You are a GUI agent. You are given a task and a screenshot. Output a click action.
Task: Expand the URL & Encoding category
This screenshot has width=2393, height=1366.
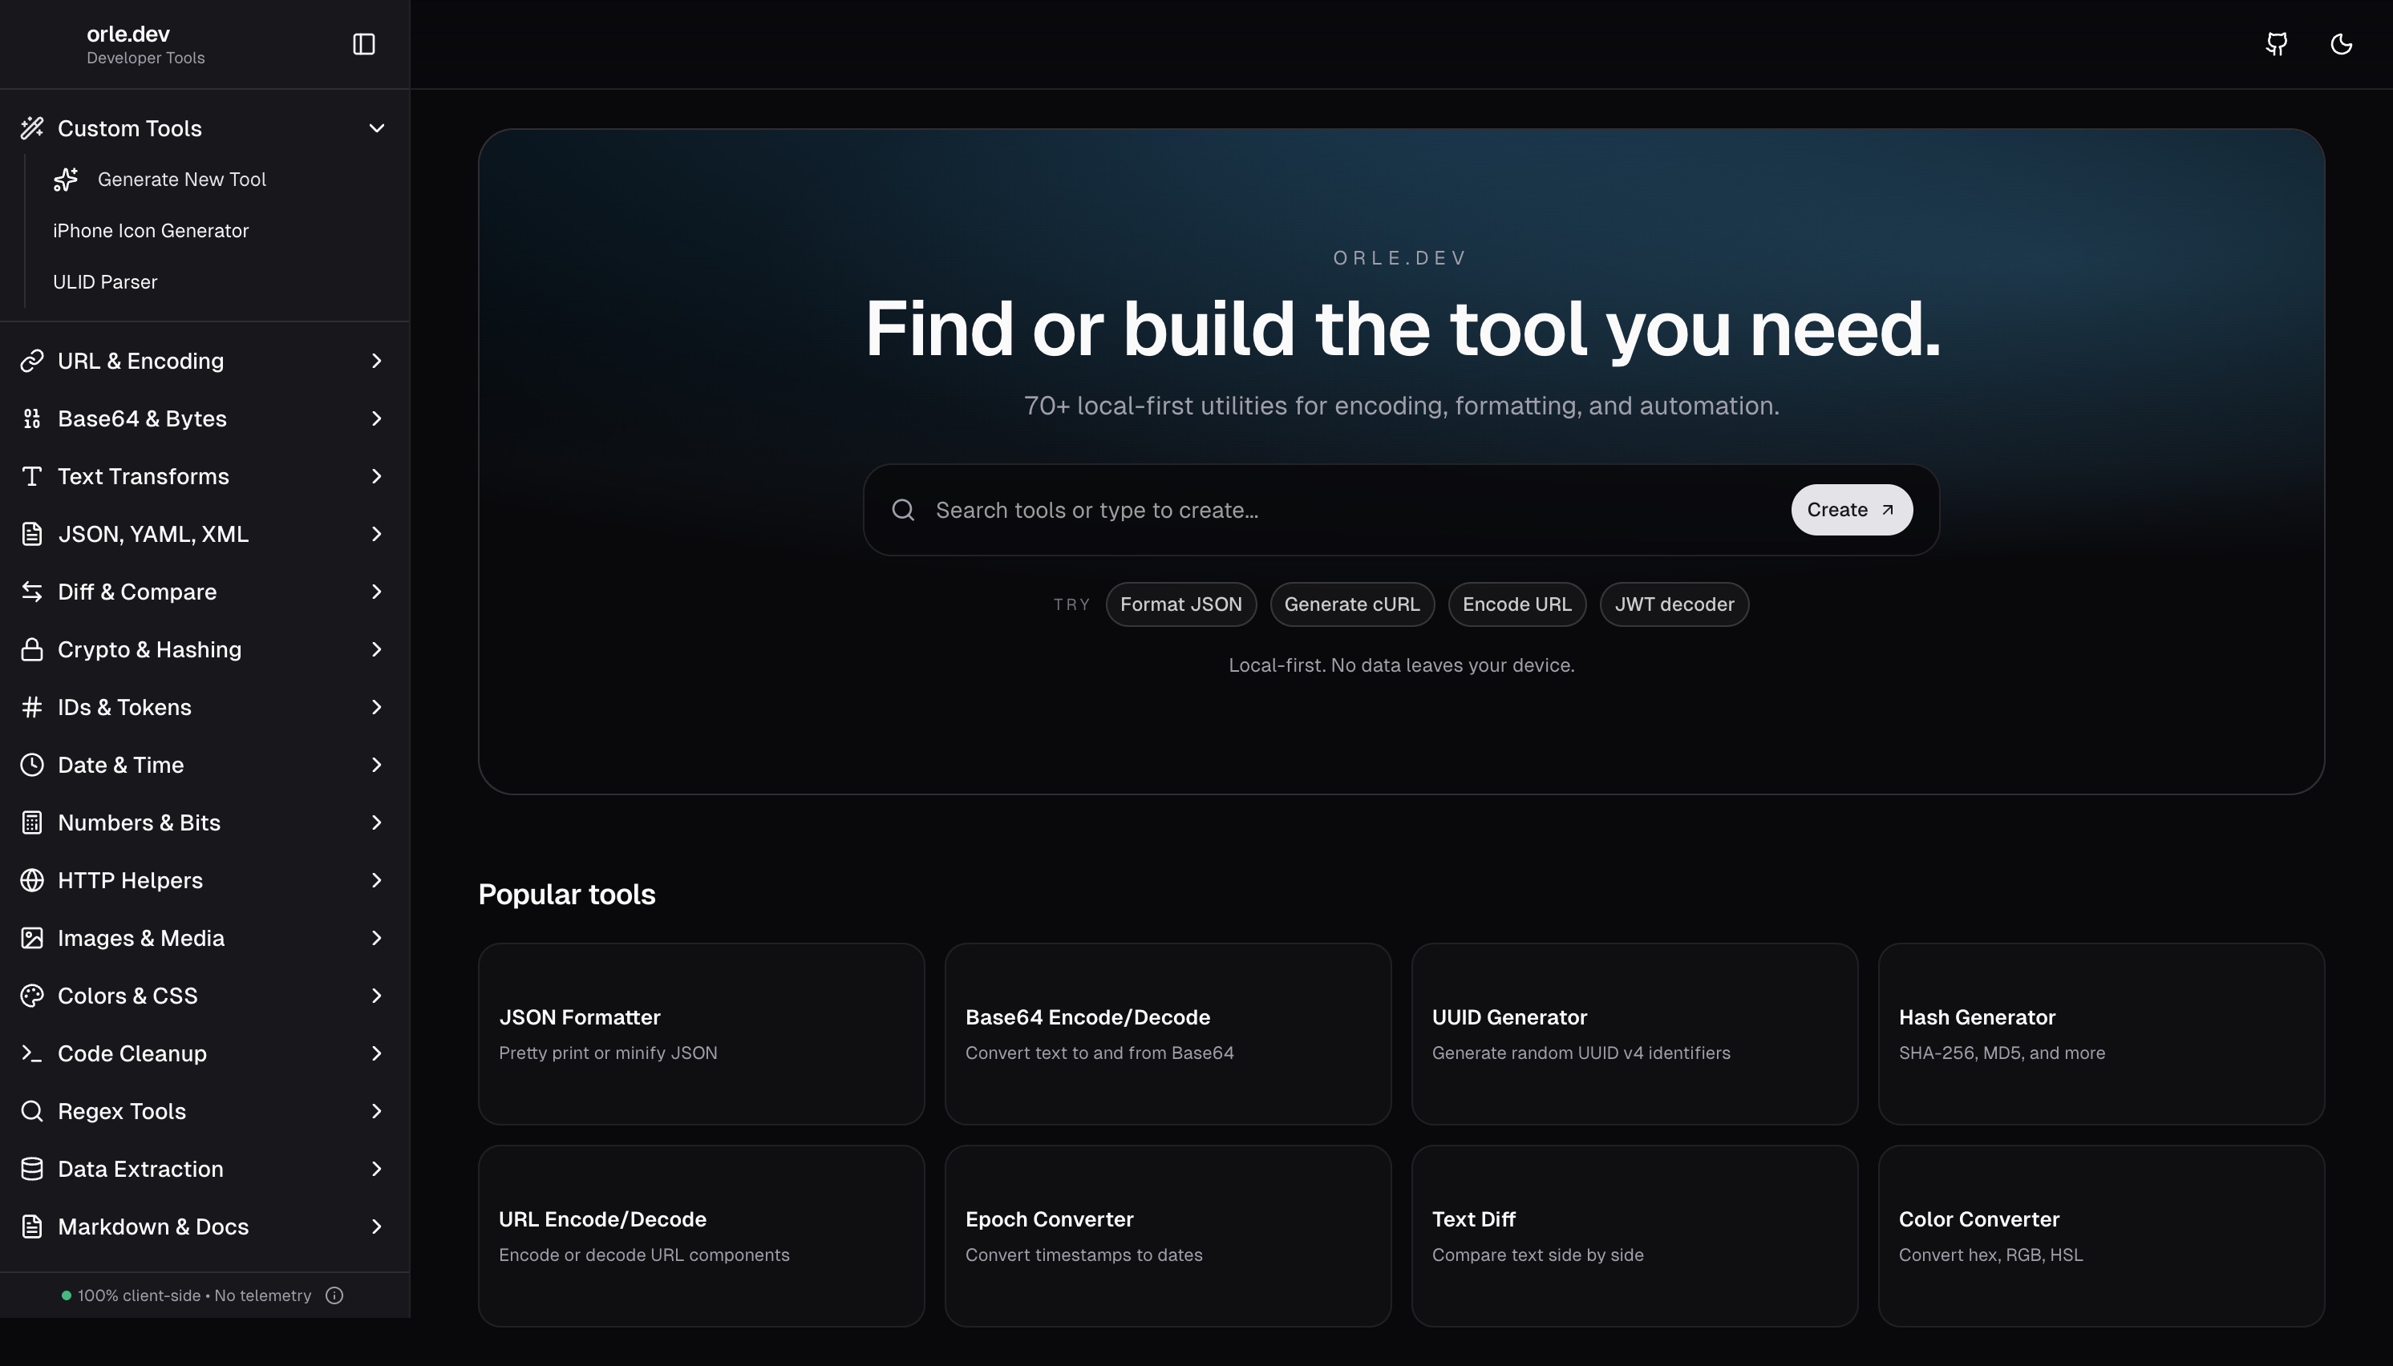(x=376, y=360)
